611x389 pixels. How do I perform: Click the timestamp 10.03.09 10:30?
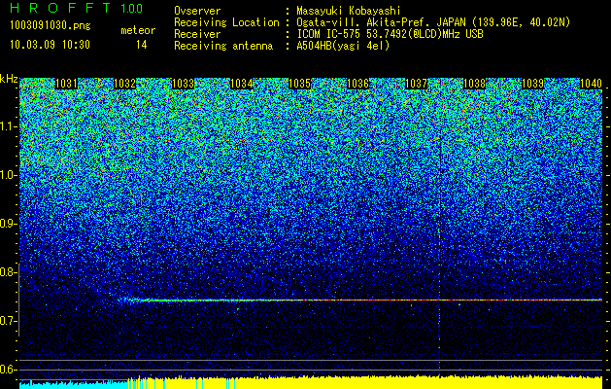[x=50, y=45]
